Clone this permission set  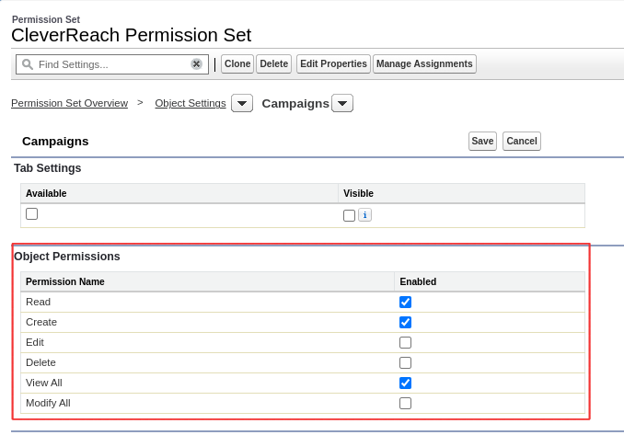tap(237, 64)
